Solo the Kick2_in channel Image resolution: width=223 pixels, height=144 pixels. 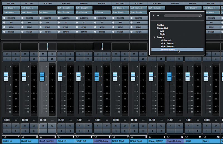pyautogui.click(x=70, y=54)
